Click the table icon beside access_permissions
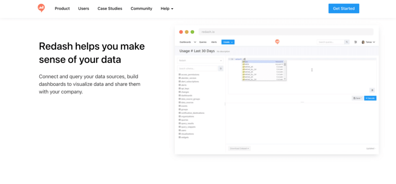The width and height of the screenshot is (396, 184). [179, 75]
